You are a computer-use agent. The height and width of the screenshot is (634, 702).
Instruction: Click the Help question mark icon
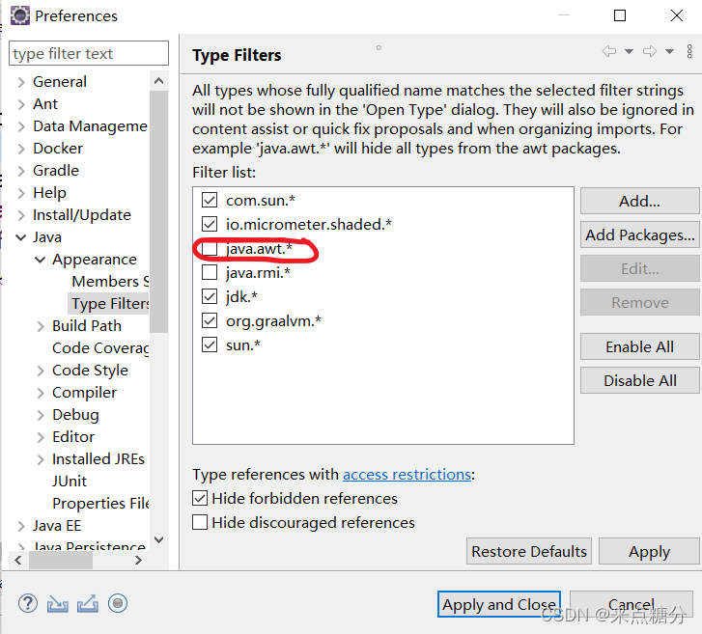point(28,603)
